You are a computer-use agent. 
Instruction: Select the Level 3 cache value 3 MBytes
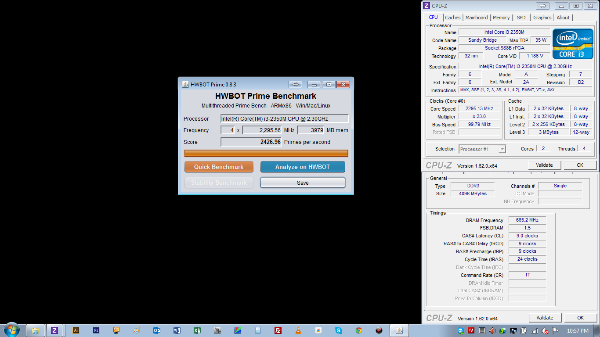click(x=549, y=133)
